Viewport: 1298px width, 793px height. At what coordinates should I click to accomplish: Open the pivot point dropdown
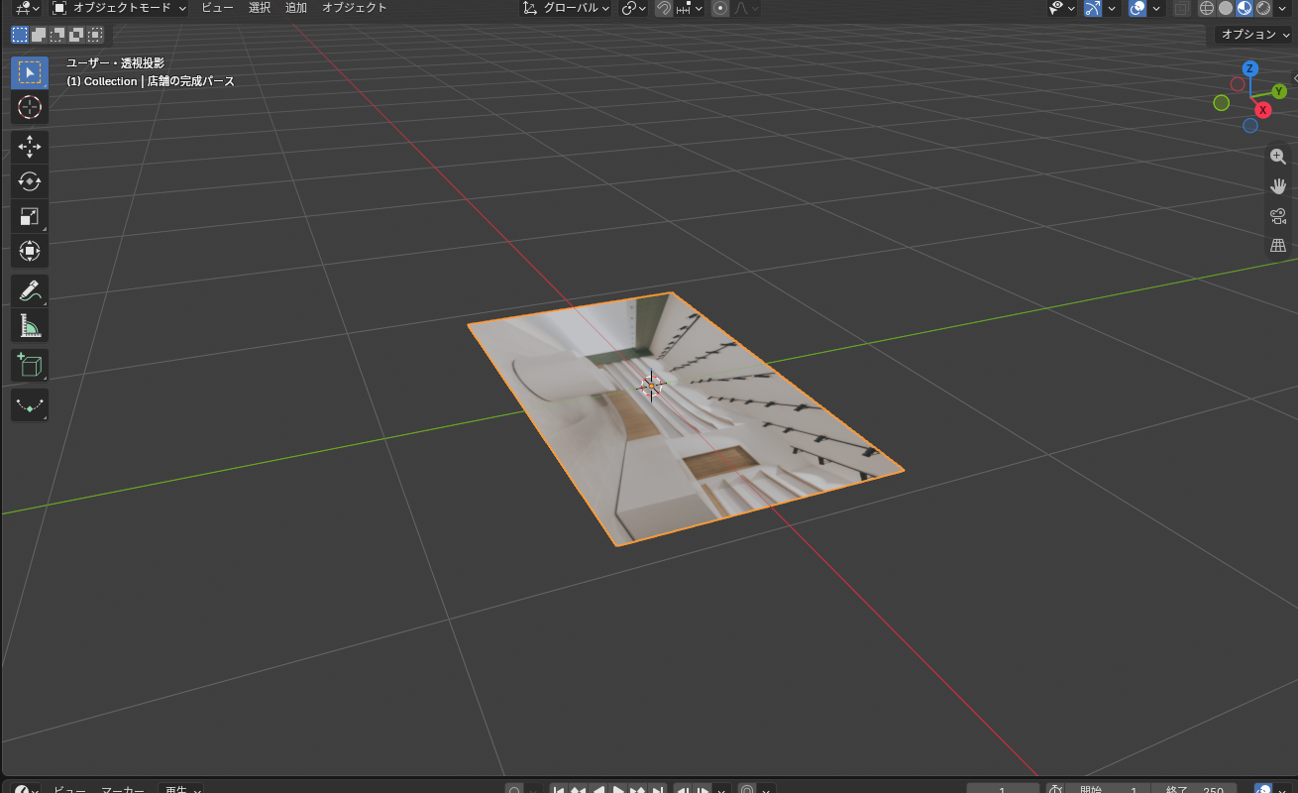tap(633, 8)
